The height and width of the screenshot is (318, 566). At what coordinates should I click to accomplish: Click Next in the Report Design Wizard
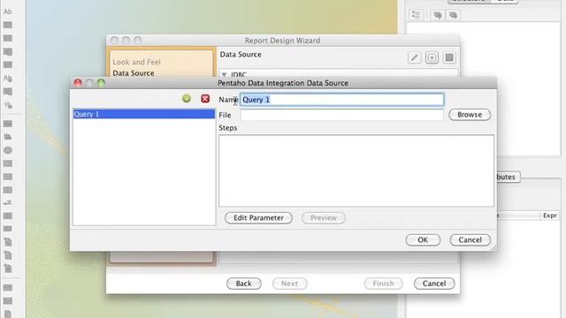coord(289,284)
